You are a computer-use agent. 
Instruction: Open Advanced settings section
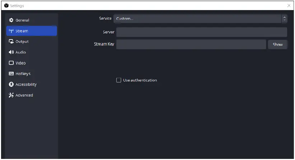pos(31,95)
